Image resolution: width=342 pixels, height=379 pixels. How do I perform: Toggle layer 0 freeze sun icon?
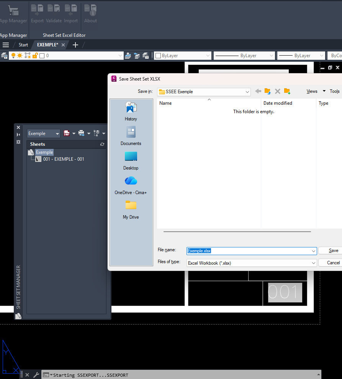click(20, 56)
